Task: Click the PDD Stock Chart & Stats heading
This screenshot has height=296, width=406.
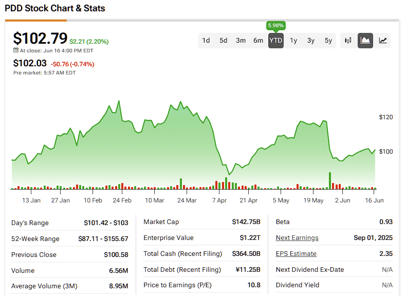Action: 55,8
